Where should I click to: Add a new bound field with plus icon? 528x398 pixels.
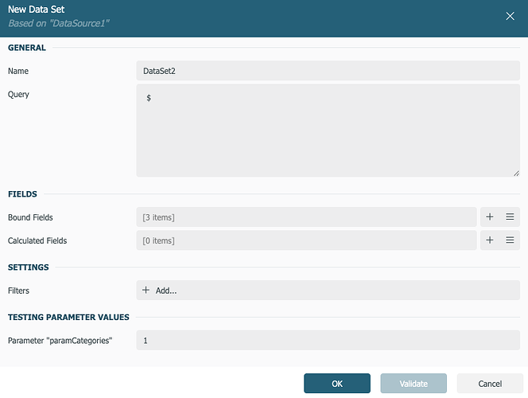[490, 217]
